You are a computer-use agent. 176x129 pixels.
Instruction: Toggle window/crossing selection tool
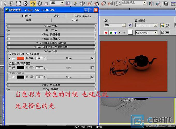click(x=25, y=3)
